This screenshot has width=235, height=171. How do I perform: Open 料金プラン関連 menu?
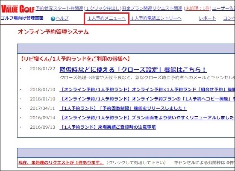tap(137, 8)
